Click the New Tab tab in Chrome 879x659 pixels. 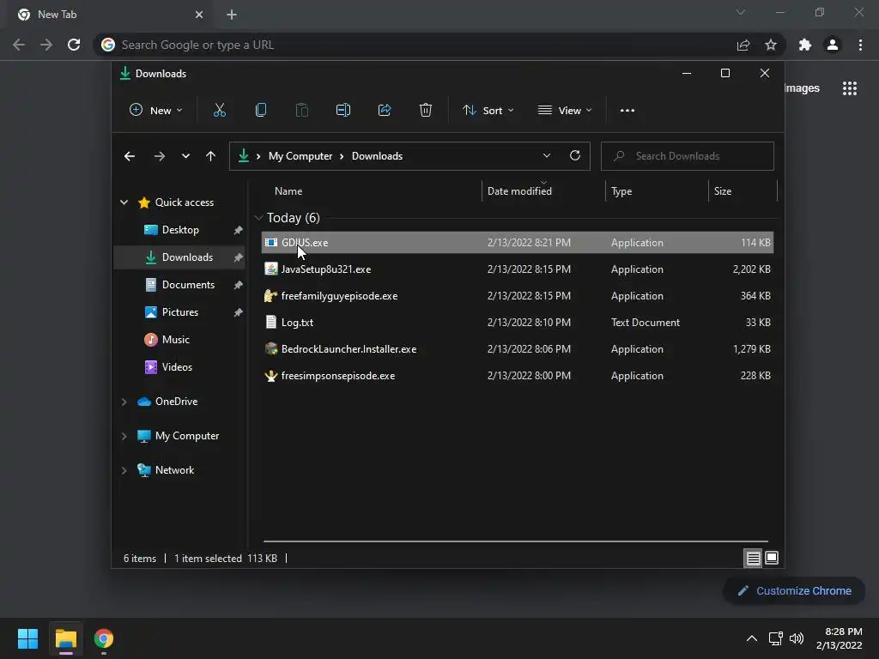(x=110, y=15)
